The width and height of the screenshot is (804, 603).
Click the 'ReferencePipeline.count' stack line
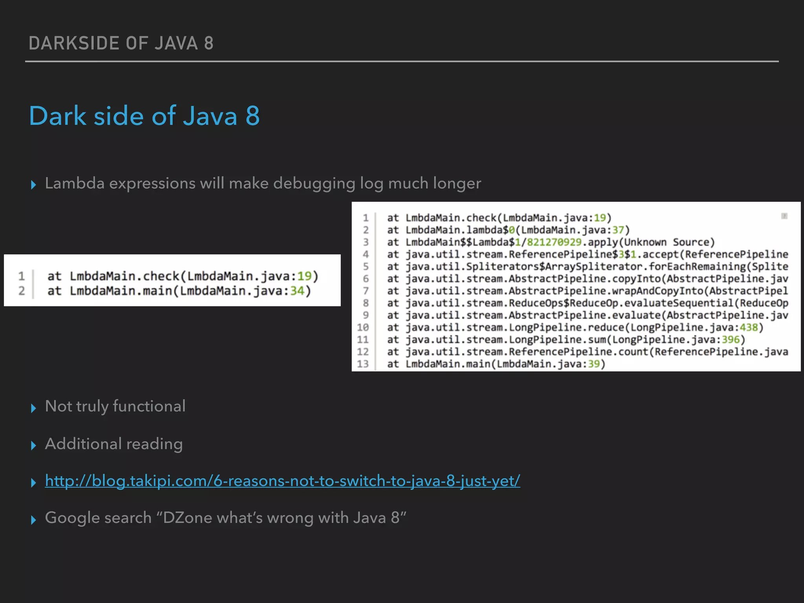588,352
